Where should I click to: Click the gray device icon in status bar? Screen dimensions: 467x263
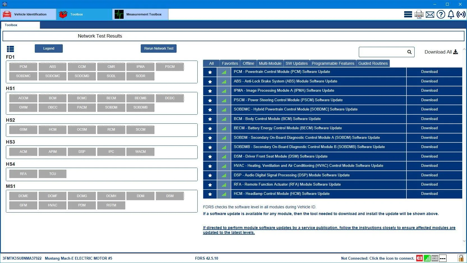[435, 258]
